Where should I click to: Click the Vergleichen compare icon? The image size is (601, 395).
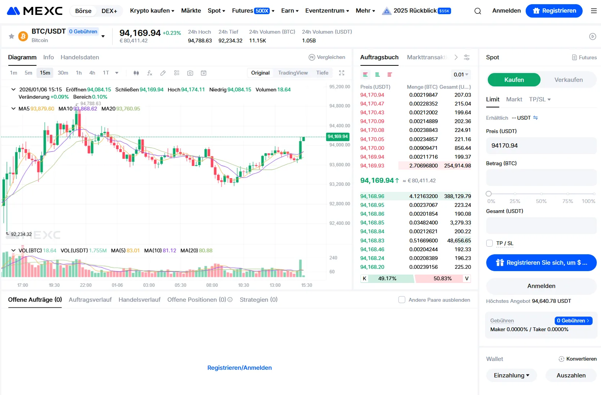[x=312, y=57]
